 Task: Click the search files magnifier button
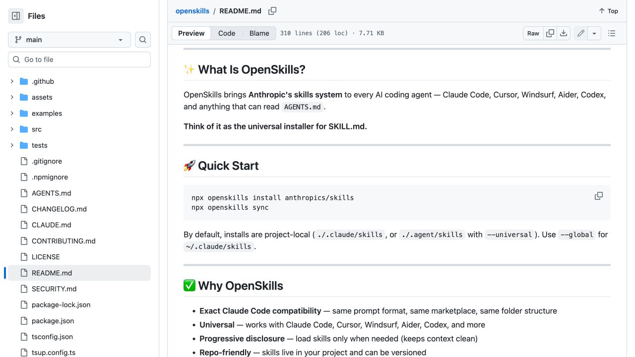coord(143,40)
